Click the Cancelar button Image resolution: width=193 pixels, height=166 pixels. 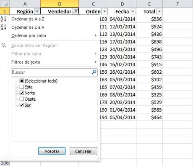point(83,151)
